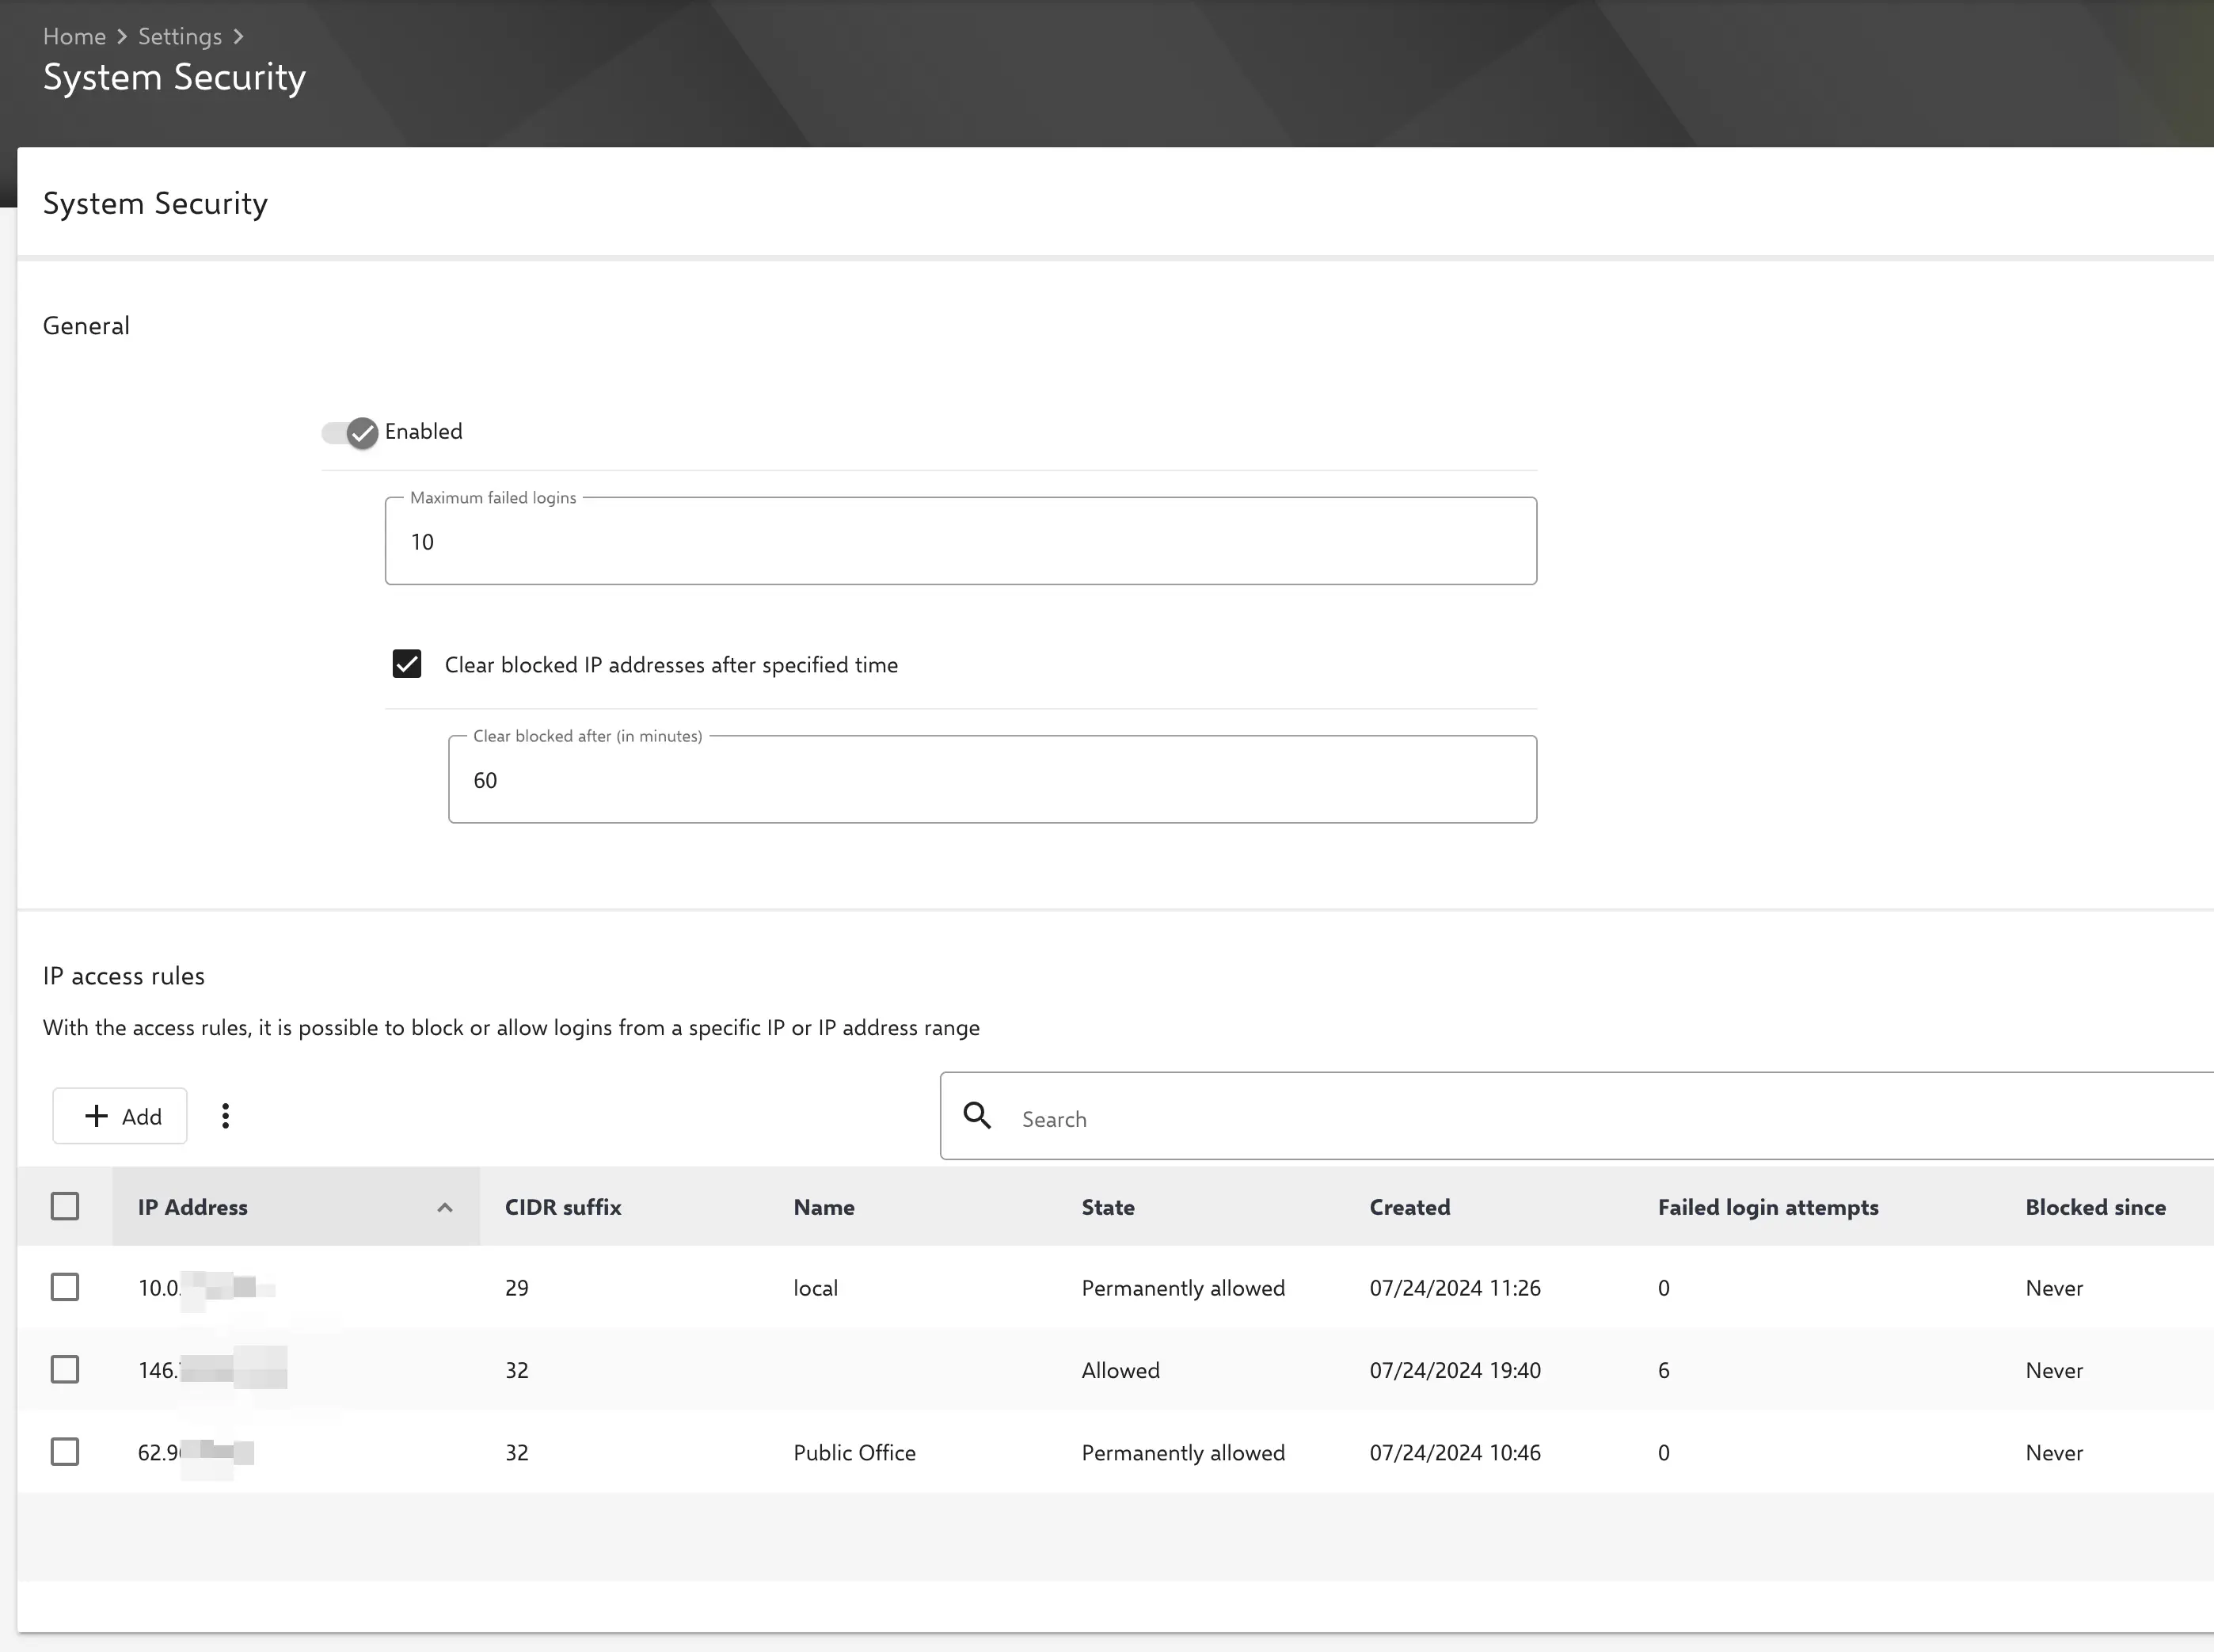Click the Add button
Viewport: 2214px width, 1652px height.
(120, 1116)
